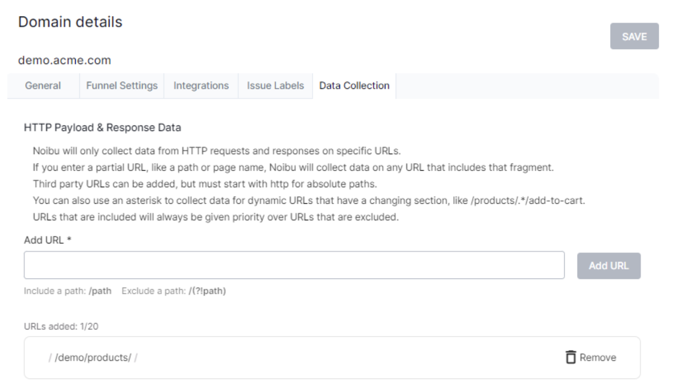Viewport: 678px width, 390px height.
Task: Click the URLs added 1/20 counter
Action: click(x=61, y=326)
